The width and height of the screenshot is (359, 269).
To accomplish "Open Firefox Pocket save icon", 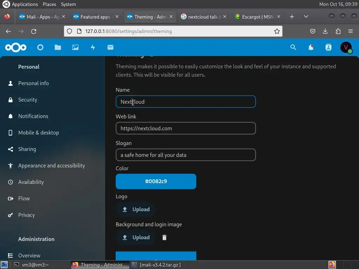I will tap(312, 31).
